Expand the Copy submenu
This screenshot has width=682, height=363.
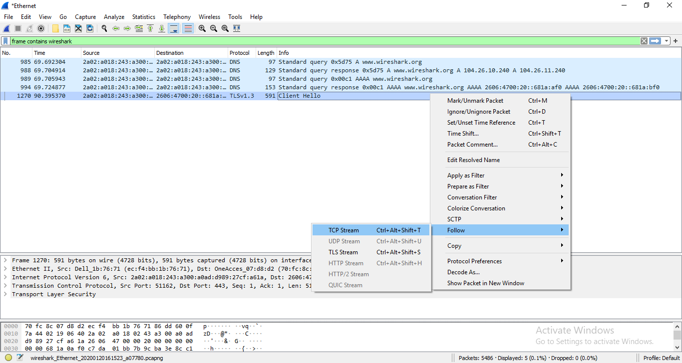click(500, 246)
